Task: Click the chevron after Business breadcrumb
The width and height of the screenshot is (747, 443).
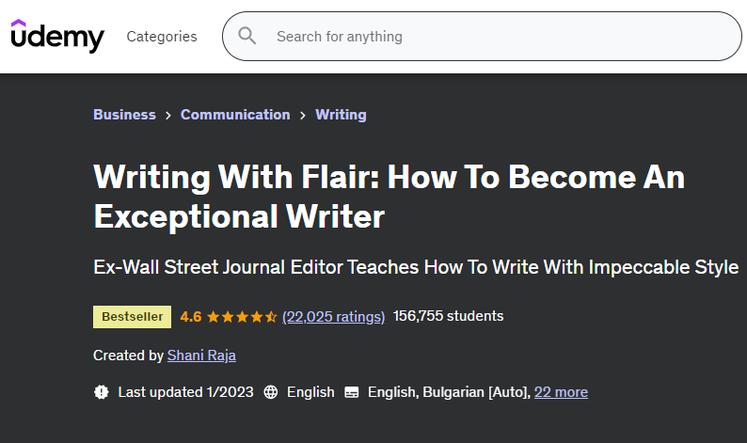Action: pyautogui.click(x=168, y=115)
